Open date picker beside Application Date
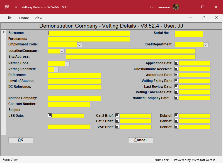This screenshot has height=163, width=223. coord(176,63)
